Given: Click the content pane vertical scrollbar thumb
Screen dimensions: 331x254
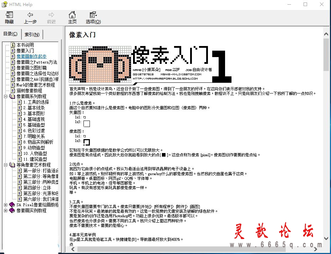Looking at the screenshot, I should click(x=326, y=54).
